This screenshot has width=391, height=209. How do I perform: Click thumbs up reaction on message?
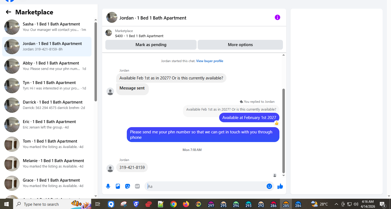[x=276, y=123]
